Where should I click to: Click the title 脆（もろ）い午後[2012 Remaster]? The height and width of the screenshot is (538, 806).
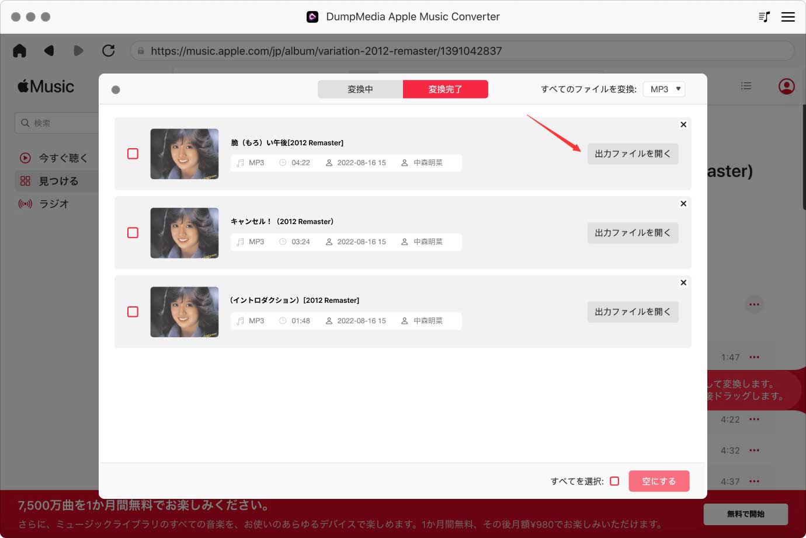[x=287, y=142]
